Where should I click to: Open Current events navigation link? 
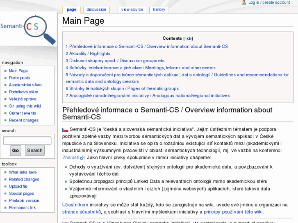click(23, 113)
